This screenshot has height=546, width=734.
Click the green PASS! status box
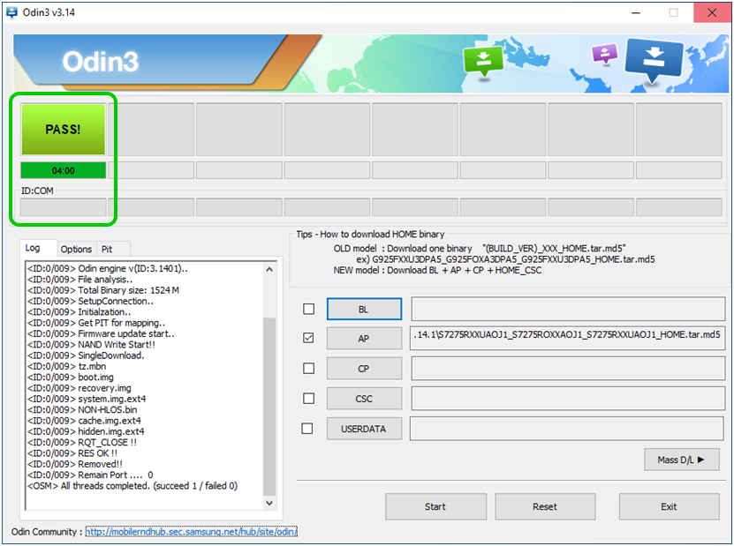click(x=63, y=129)
